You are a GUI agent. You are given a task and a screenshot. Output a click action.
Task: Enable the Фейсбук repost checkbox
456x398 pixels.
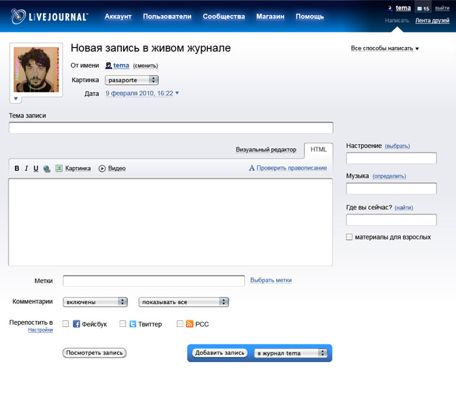click(66, 324)
